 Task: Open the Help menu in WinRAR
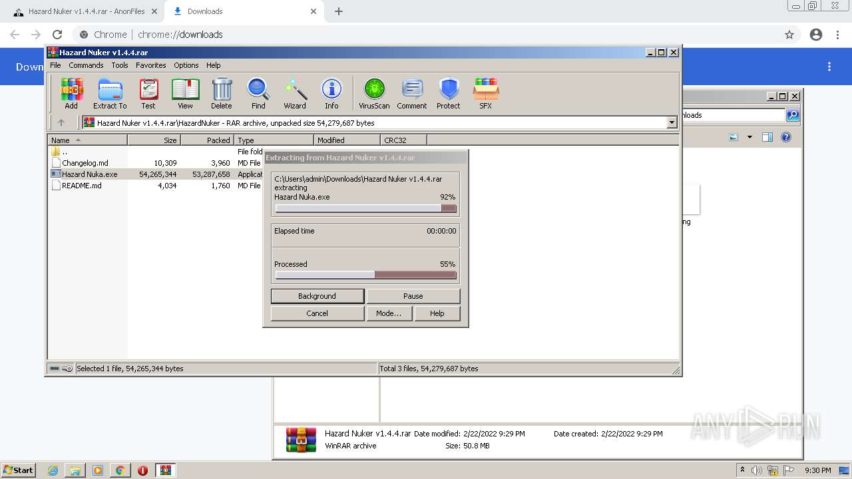tap(213, 65)
